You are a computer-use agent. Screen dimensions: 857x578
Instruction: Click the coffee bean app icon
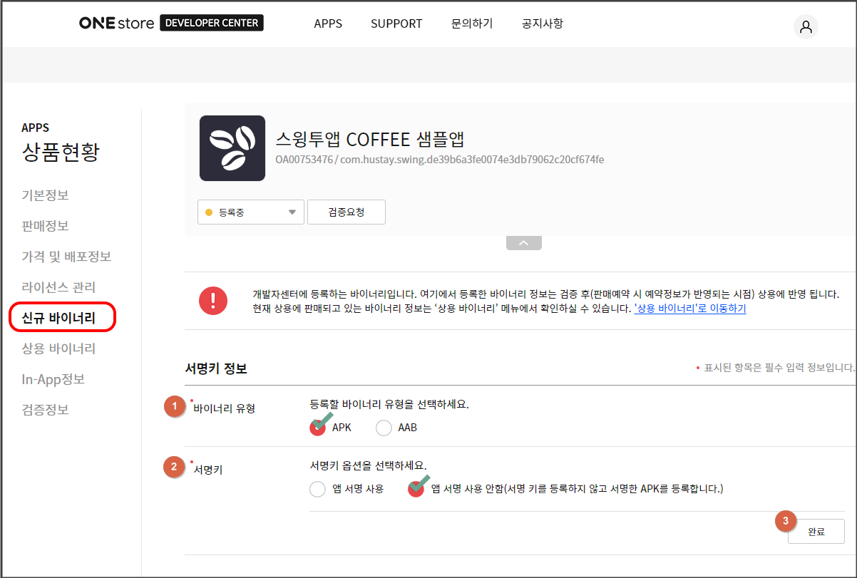[x=232, y=148]
